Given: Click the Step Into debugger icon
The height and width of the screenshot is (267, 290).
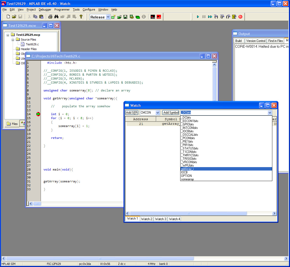Looking at the screenshot, I should (x=216, y=17).
